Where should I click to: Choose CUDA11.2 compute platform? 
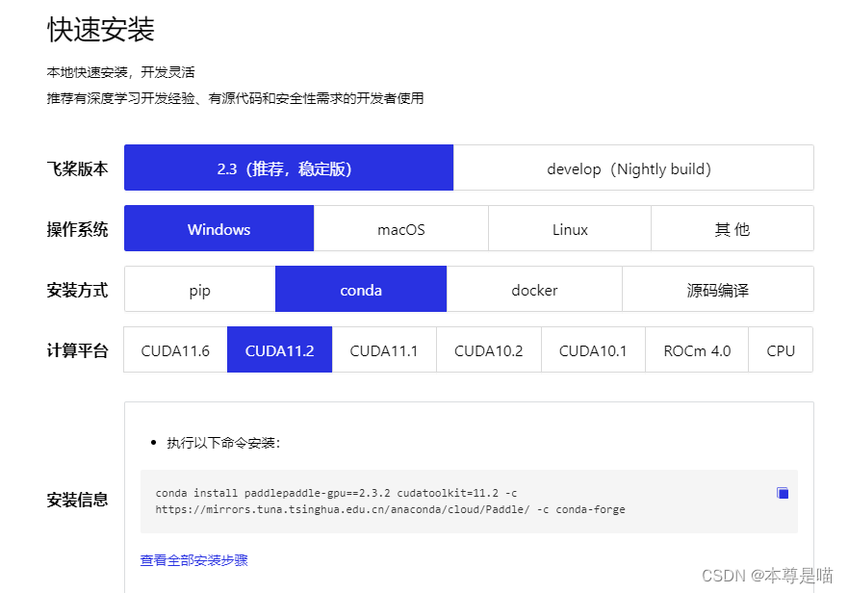point(279,349)
